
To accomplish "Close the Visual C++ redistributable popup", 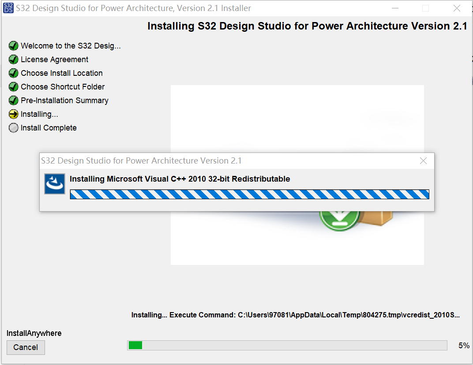I will (x=423, y=161).
